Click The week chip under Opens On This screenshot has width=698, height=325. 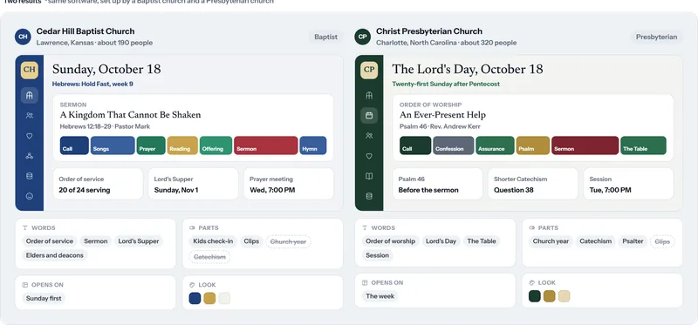click(380, 296)
